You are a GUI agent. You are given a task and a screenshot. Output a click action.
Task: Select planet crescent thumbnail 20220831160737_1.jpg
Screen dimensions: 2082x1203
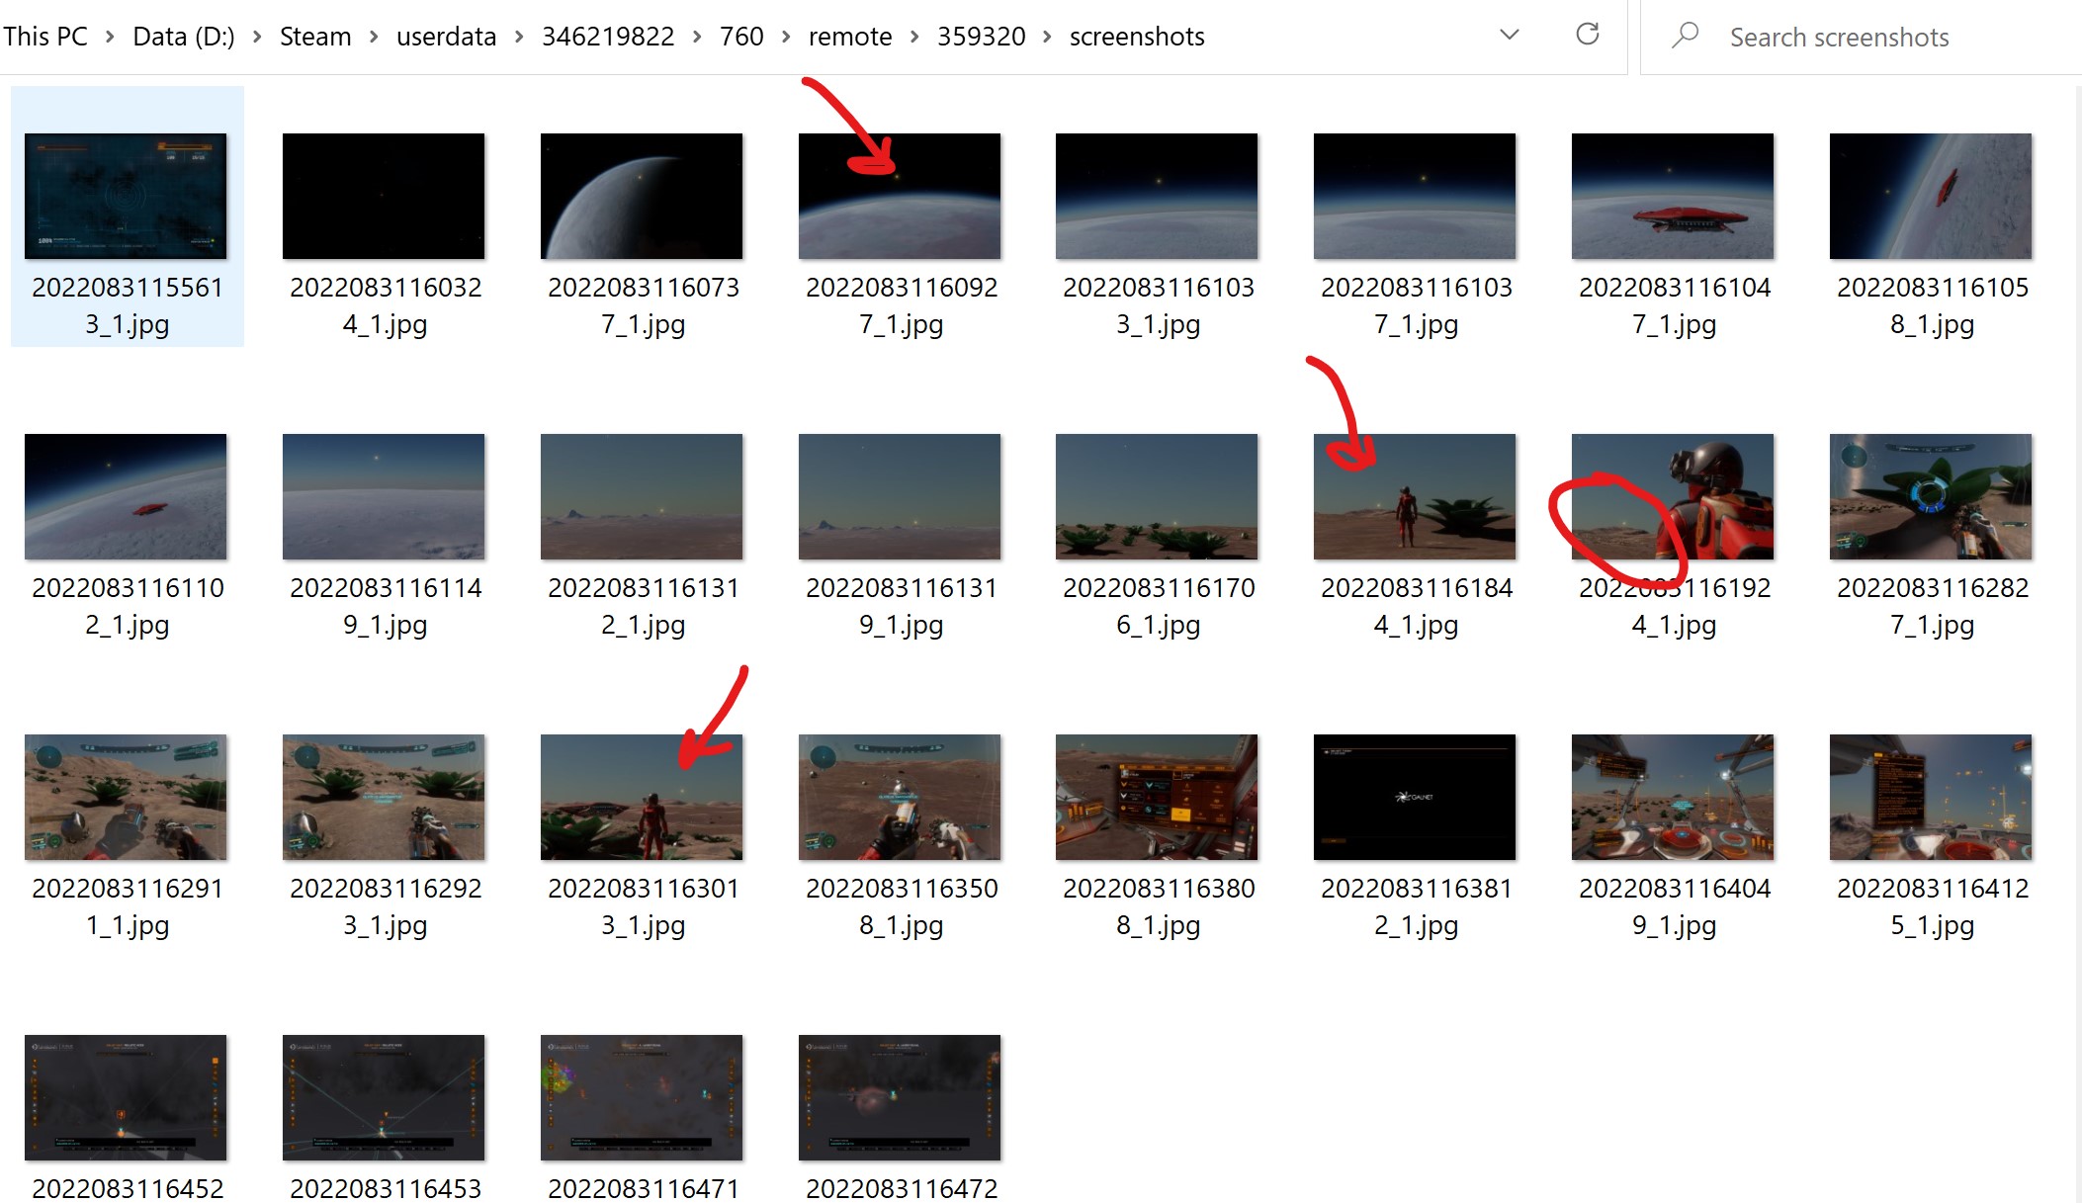(x=642, y=196)
